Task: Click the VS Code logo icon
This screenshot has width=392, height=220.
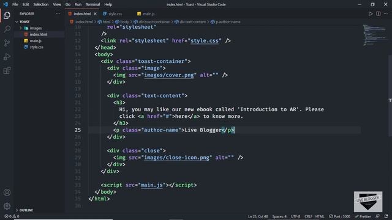Action: [x=6, y=4]
